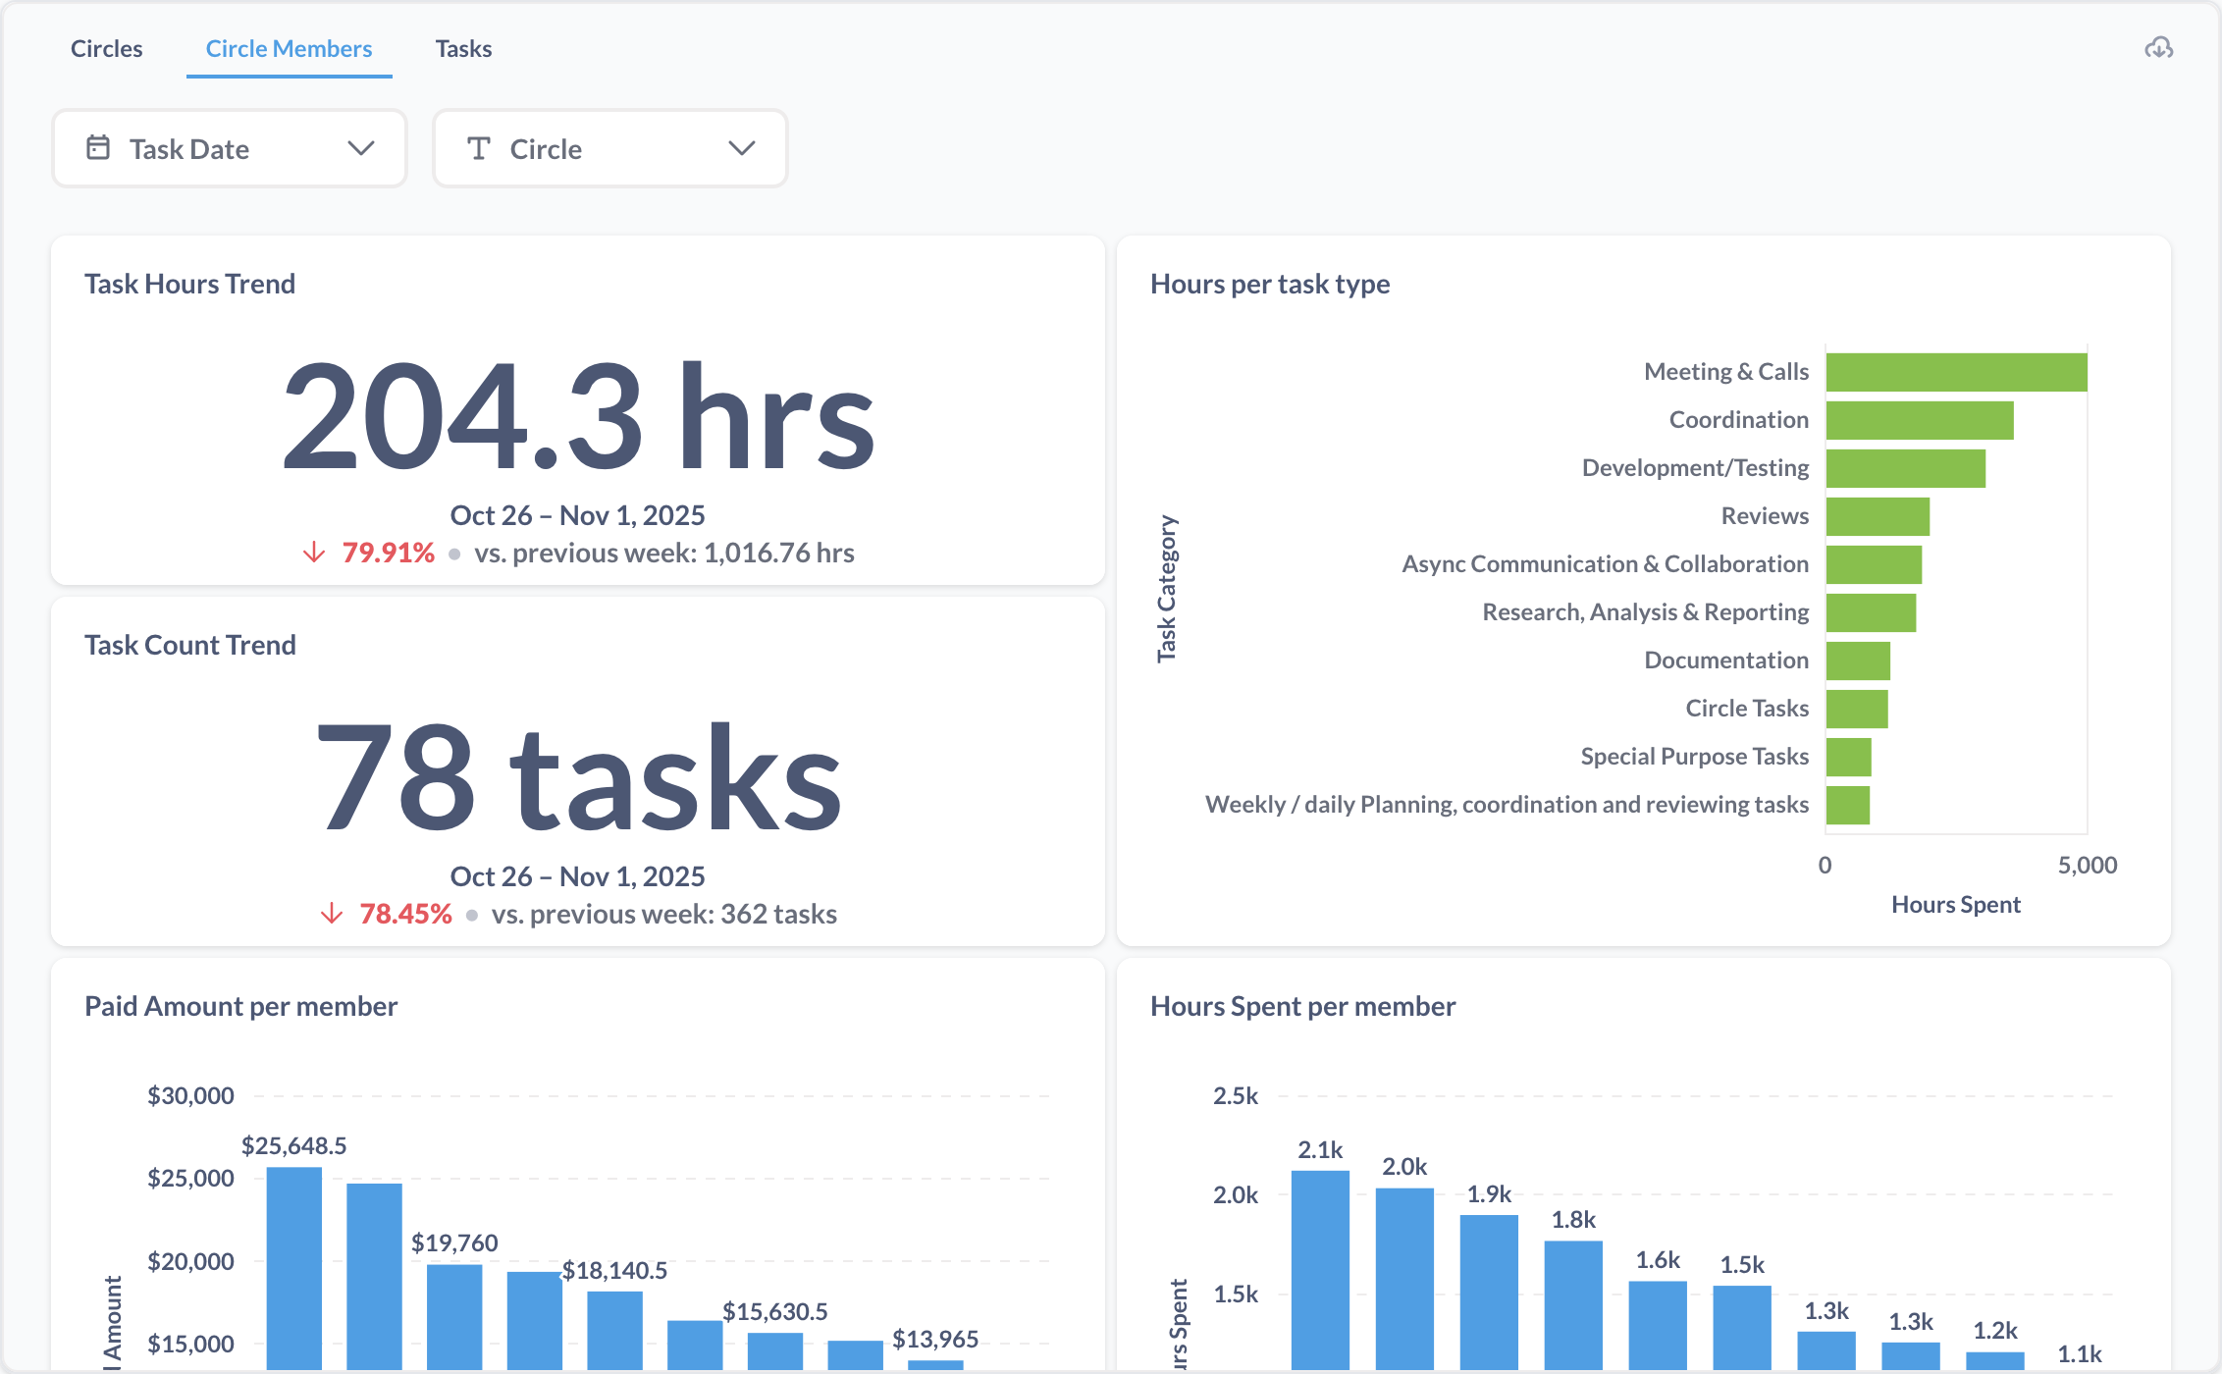Click the 204.3 hrs value
Image resolution: width=2222 pixels, height=1374 pixels.
pos(578,416)
